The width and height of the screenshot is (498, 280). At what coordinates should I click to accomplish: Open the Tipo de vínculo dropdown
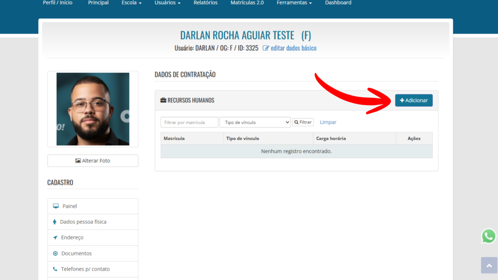(255, 122)
